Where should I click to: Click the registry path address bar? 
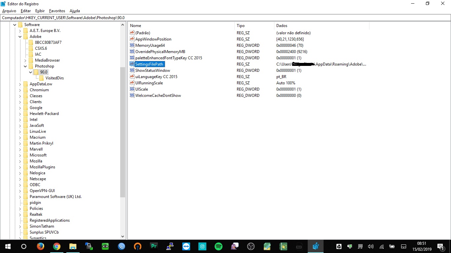(x=225, y=18)
